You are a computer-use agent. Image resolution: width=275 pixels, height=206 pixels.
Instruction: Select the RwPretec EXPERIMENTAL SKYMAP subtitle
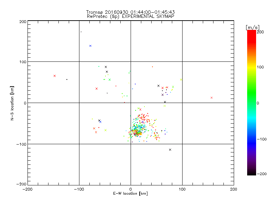[131, 16]
